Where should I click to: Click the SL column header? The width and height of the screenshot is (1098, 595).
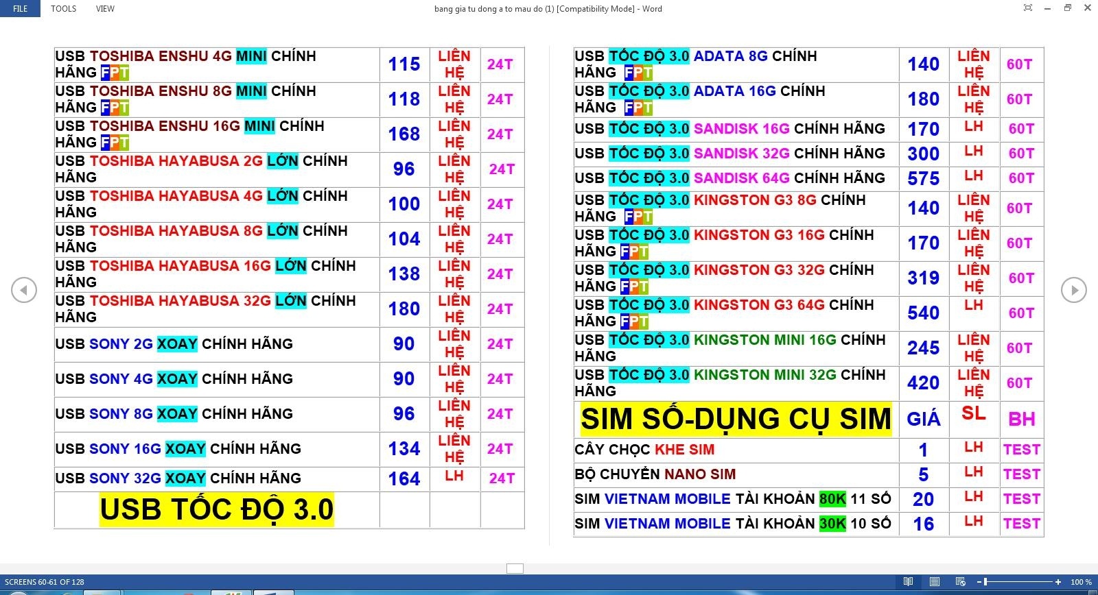(974, 413)
